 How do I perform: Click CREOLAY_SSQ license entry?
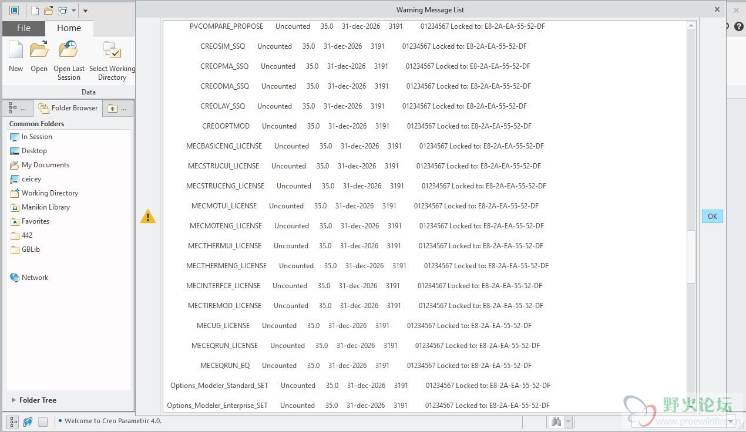(x=364, y=106)
